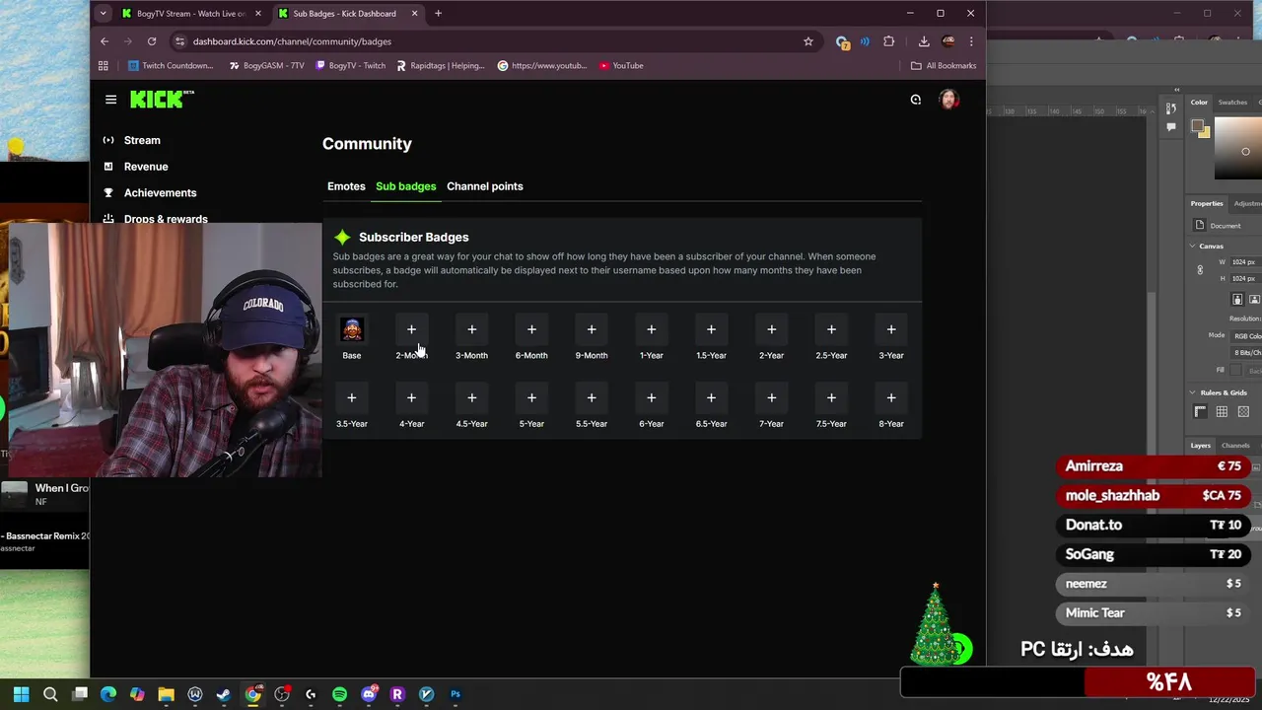Viewport: 1262px width, 710px height.
Task: Open the Kick sidebar hamburger menu
Action: (x=110, y=100)
